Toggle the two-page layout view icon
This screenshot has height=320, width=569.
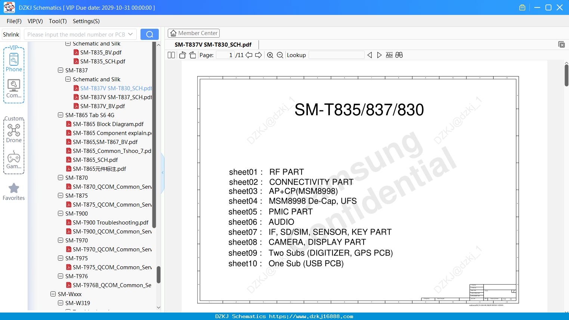click(x=171, y=55)
